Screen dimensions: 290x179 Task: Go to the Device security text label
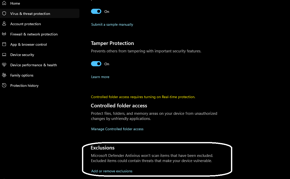click(22, 55)
